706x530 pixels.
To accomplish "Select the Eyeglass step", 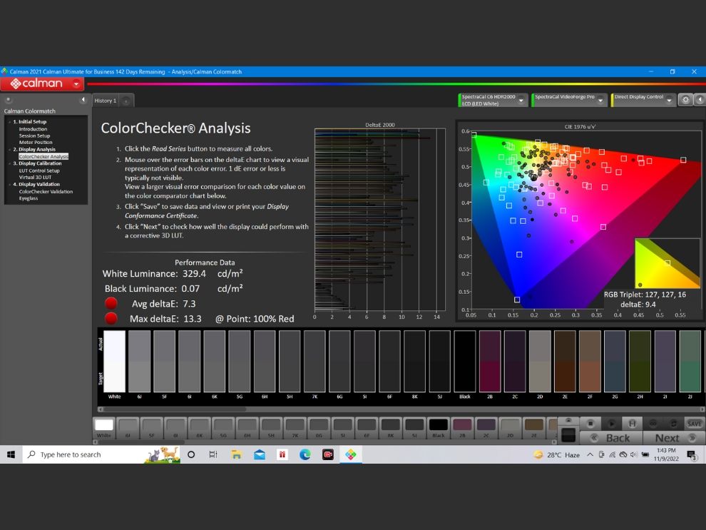I will point(29,198).
